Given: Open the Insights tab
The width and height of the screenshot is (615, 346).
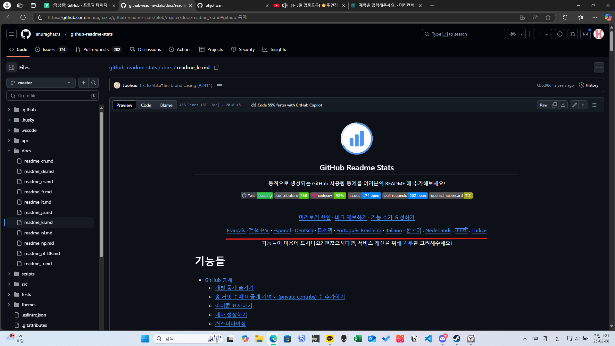Looking at the screenshot, I should [274, 49].
